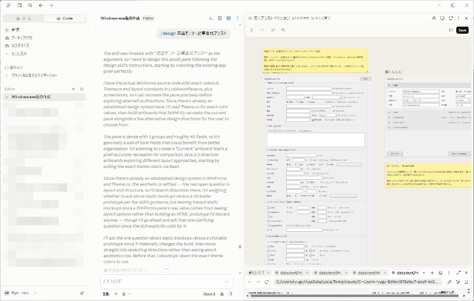
Task: Open the artifact panel three-dot menu
Action: coord(458,18)
